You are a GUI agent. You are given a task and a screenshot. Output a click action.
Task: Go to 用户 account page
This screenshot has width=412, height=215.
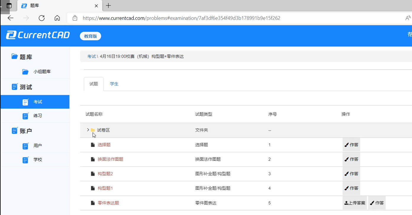[38, 146]
